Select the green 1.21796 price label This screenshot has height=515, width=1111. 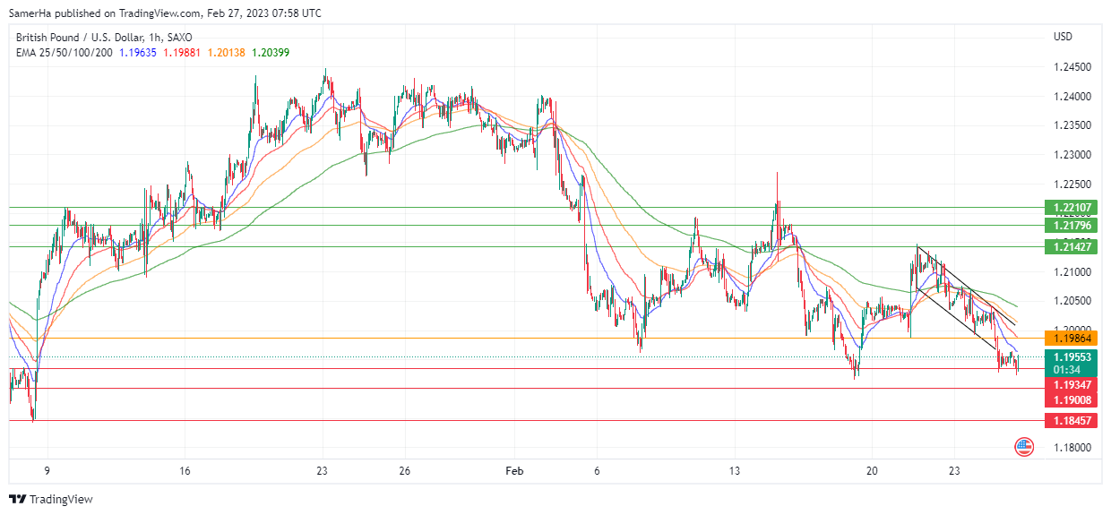(1070, 225)
